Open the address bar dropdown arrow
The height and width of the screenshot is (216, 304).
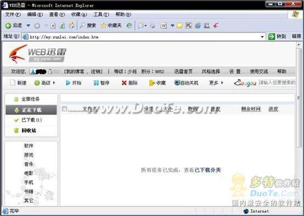coord(262,37)
